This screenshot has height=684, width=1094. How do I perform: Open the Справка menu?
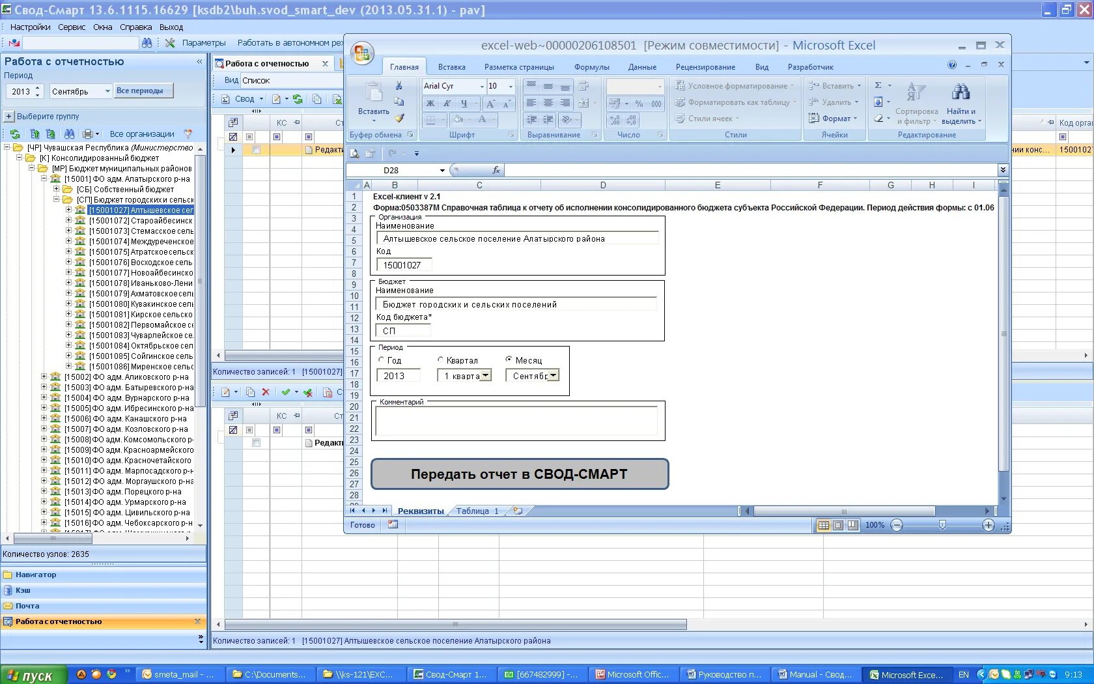tap(135, 27)
